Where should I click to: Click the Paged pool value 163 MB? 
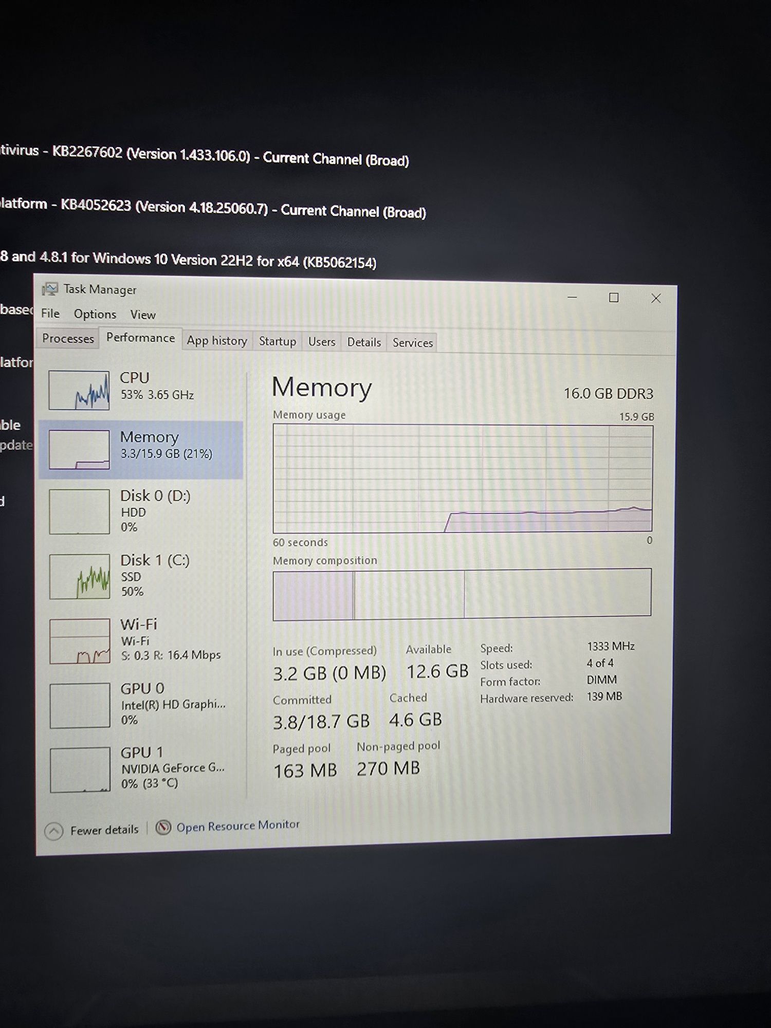[305, 770]
